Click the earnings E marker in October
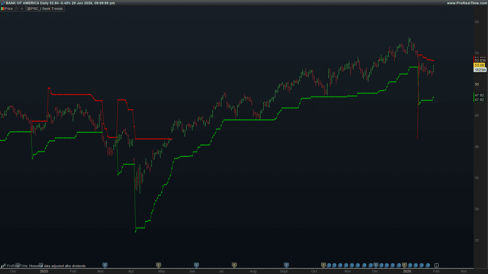Image resolution: width=488 pixels, height=274 pixels. pyautogui.click(x=323, y=265)
